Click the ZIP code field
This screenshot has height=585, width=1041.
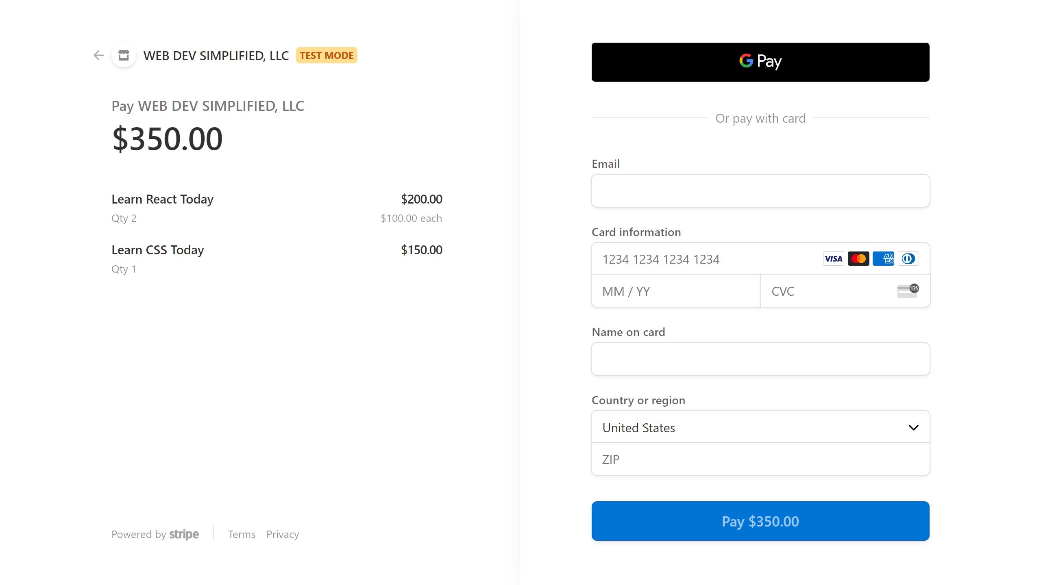760,459
